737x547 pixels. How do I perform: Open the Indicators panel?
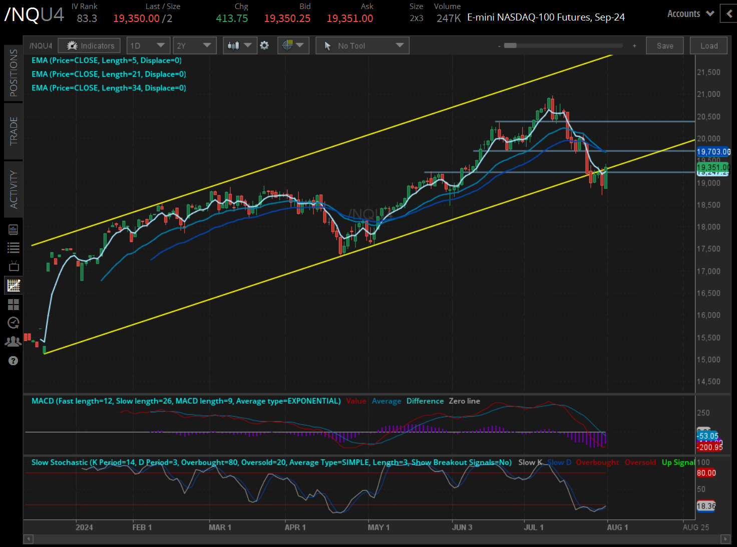click(x=89, y=46)
